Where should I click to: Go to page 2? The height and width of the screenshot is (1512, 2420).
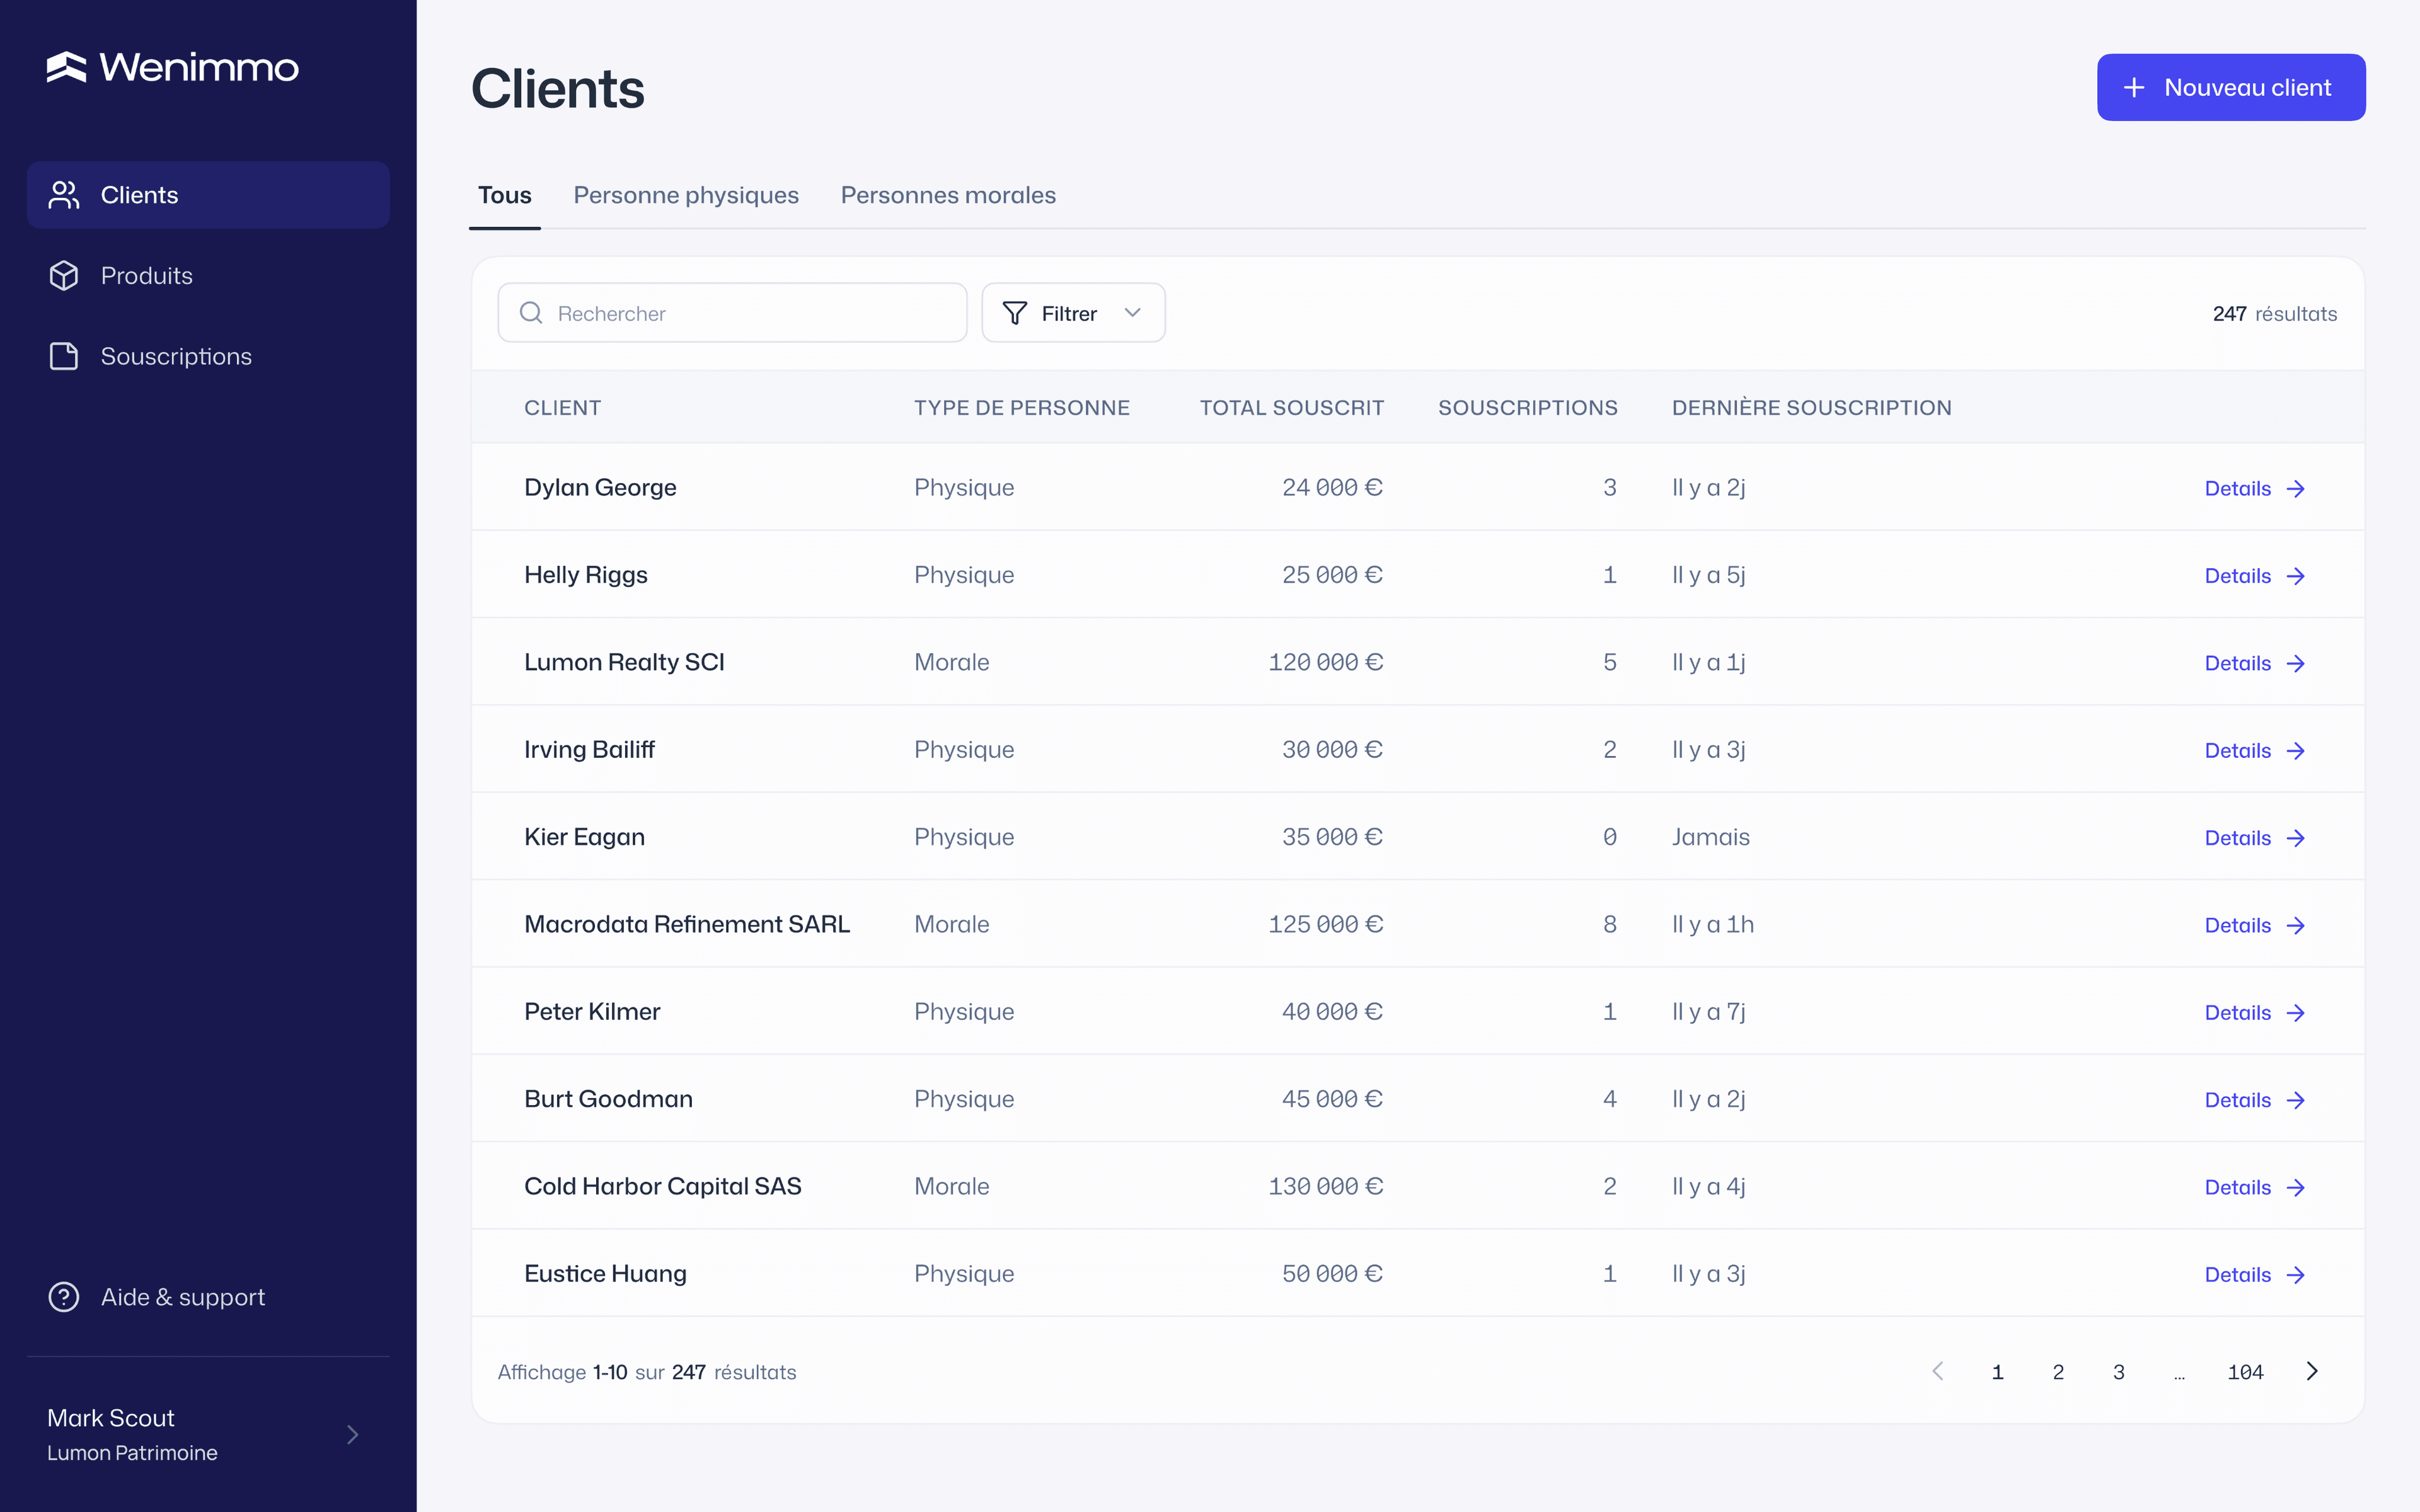[2058, 1372]
